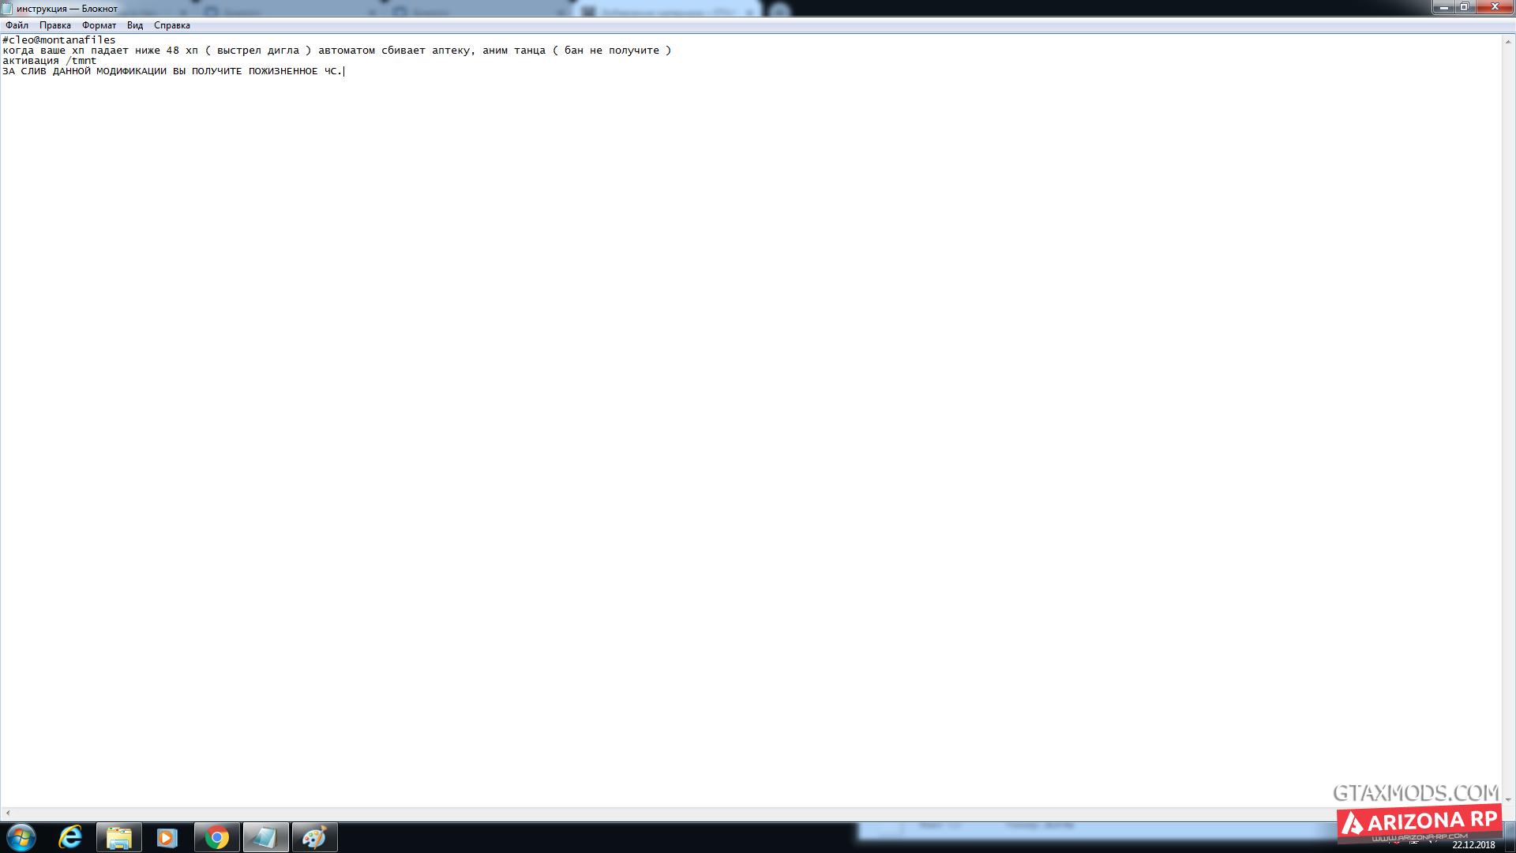Image resolution: width=1516 pixels, height=853 pixels.
Task: Open the Формат menu
Action: 99,25
